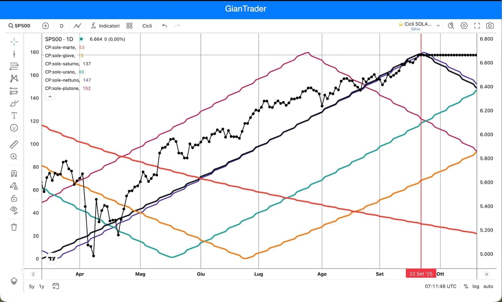Open the layout grid templates icon
The width and height of the screenshot is (502, 302).
coord(130,26)
